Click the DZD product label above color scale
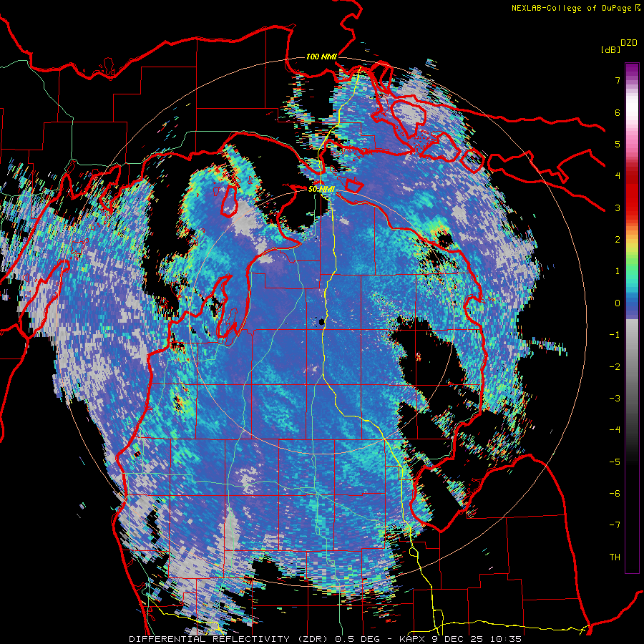This screenshot has height=644, width=644. pos(629,43)
